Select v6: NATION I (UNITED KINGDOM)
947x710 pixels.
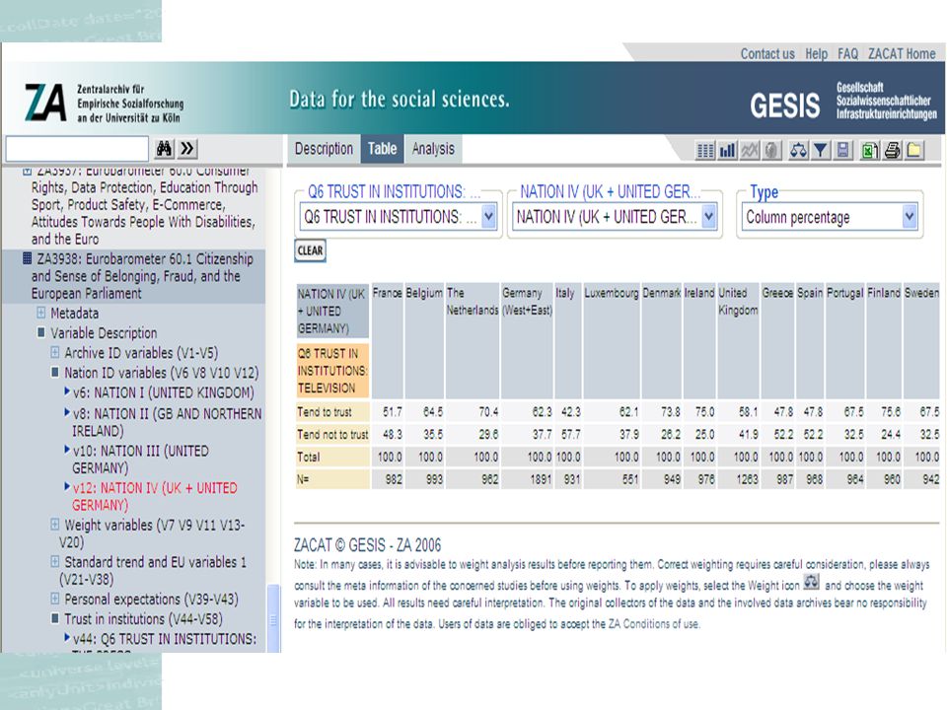tap(163, 392)
